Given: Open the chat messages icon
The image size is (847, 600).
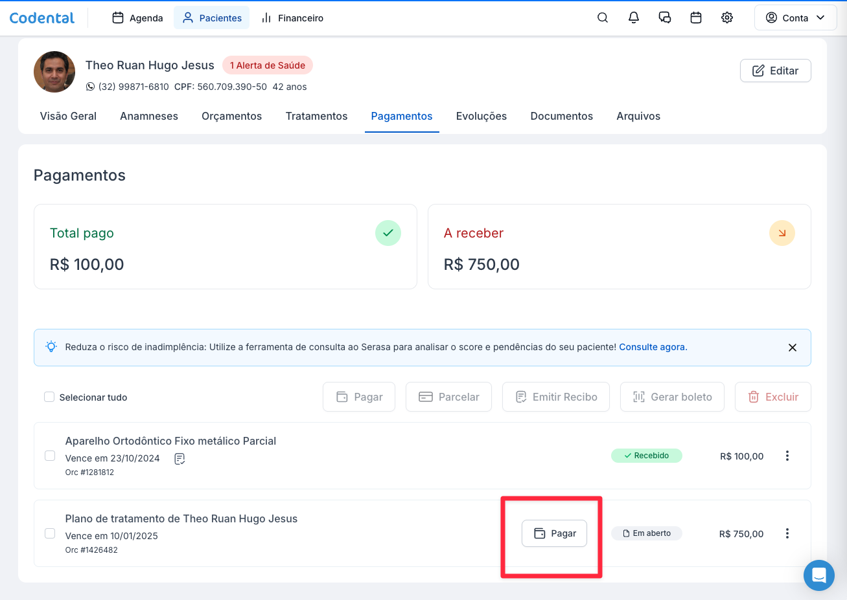Looking at the screenshot, I should click(x=665, y=18).
